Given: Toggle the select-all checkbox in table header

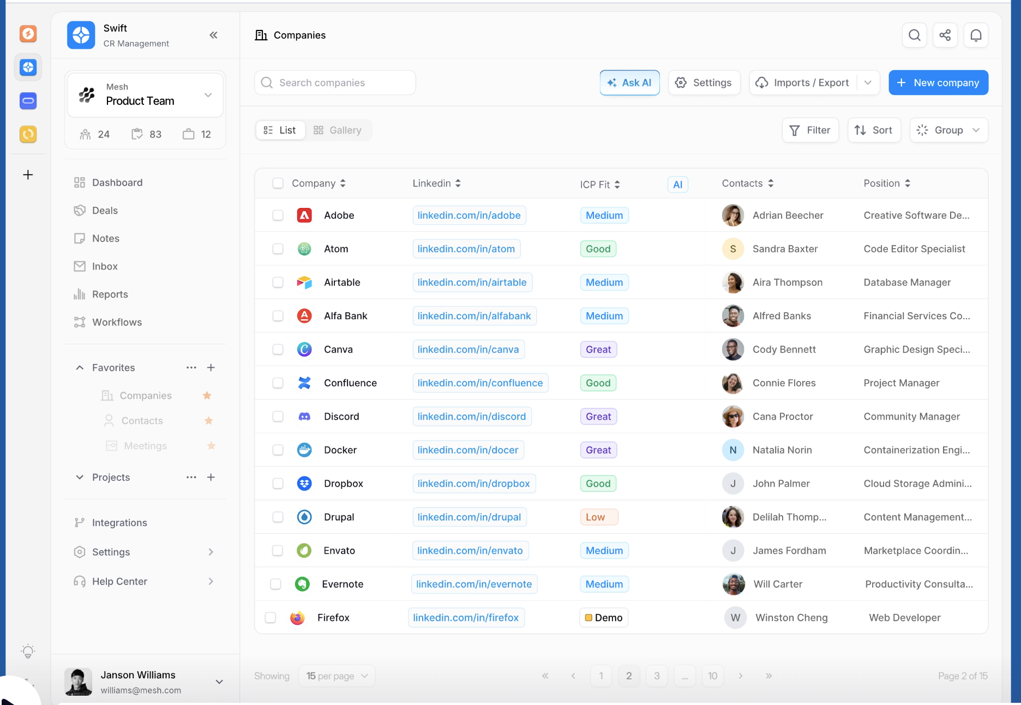Looking at the screenshot, I should point(278,183).
